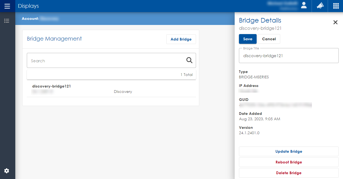Close the Bridge Details panel
343x179 pixels.
point(335,22)
